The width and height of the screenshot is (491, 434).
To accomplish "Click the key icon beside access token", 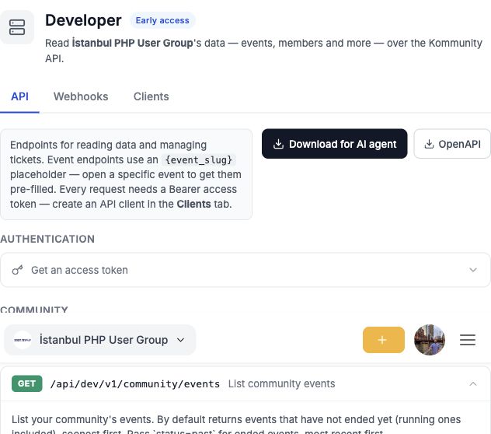I will click(18, 270).
